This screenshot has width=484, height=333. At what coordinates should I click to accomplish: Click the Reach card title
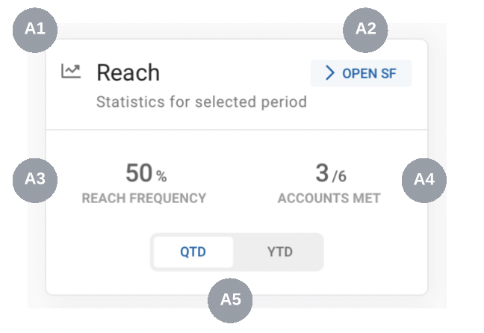coord(128,72)
